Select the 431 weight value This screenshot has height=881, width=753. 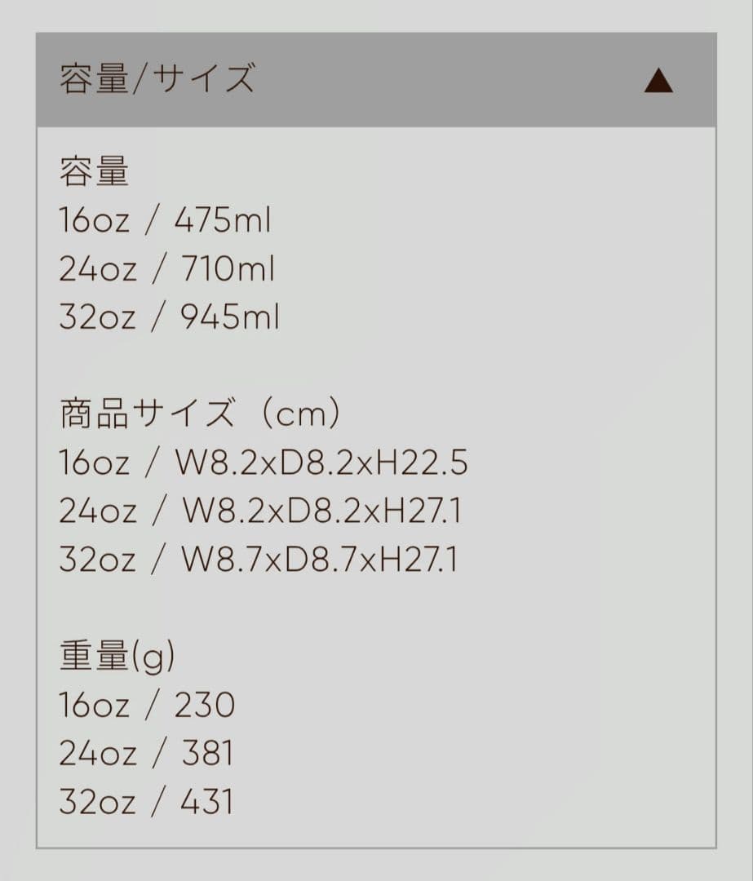click(206, 802)
